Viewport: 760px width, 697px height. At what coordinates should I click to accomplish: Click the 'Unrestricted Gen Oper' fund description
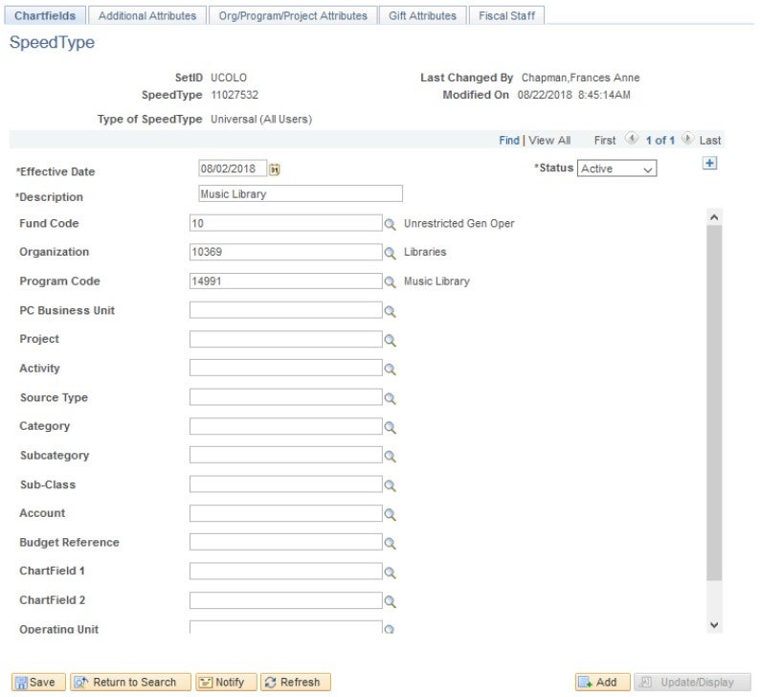[x=459, y=223]
